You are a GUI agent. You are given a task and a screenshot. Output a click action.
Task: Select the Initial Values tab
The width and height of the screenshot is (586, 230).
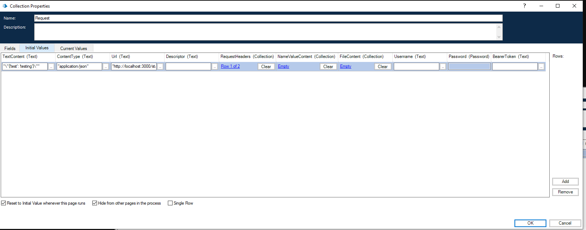37,48
